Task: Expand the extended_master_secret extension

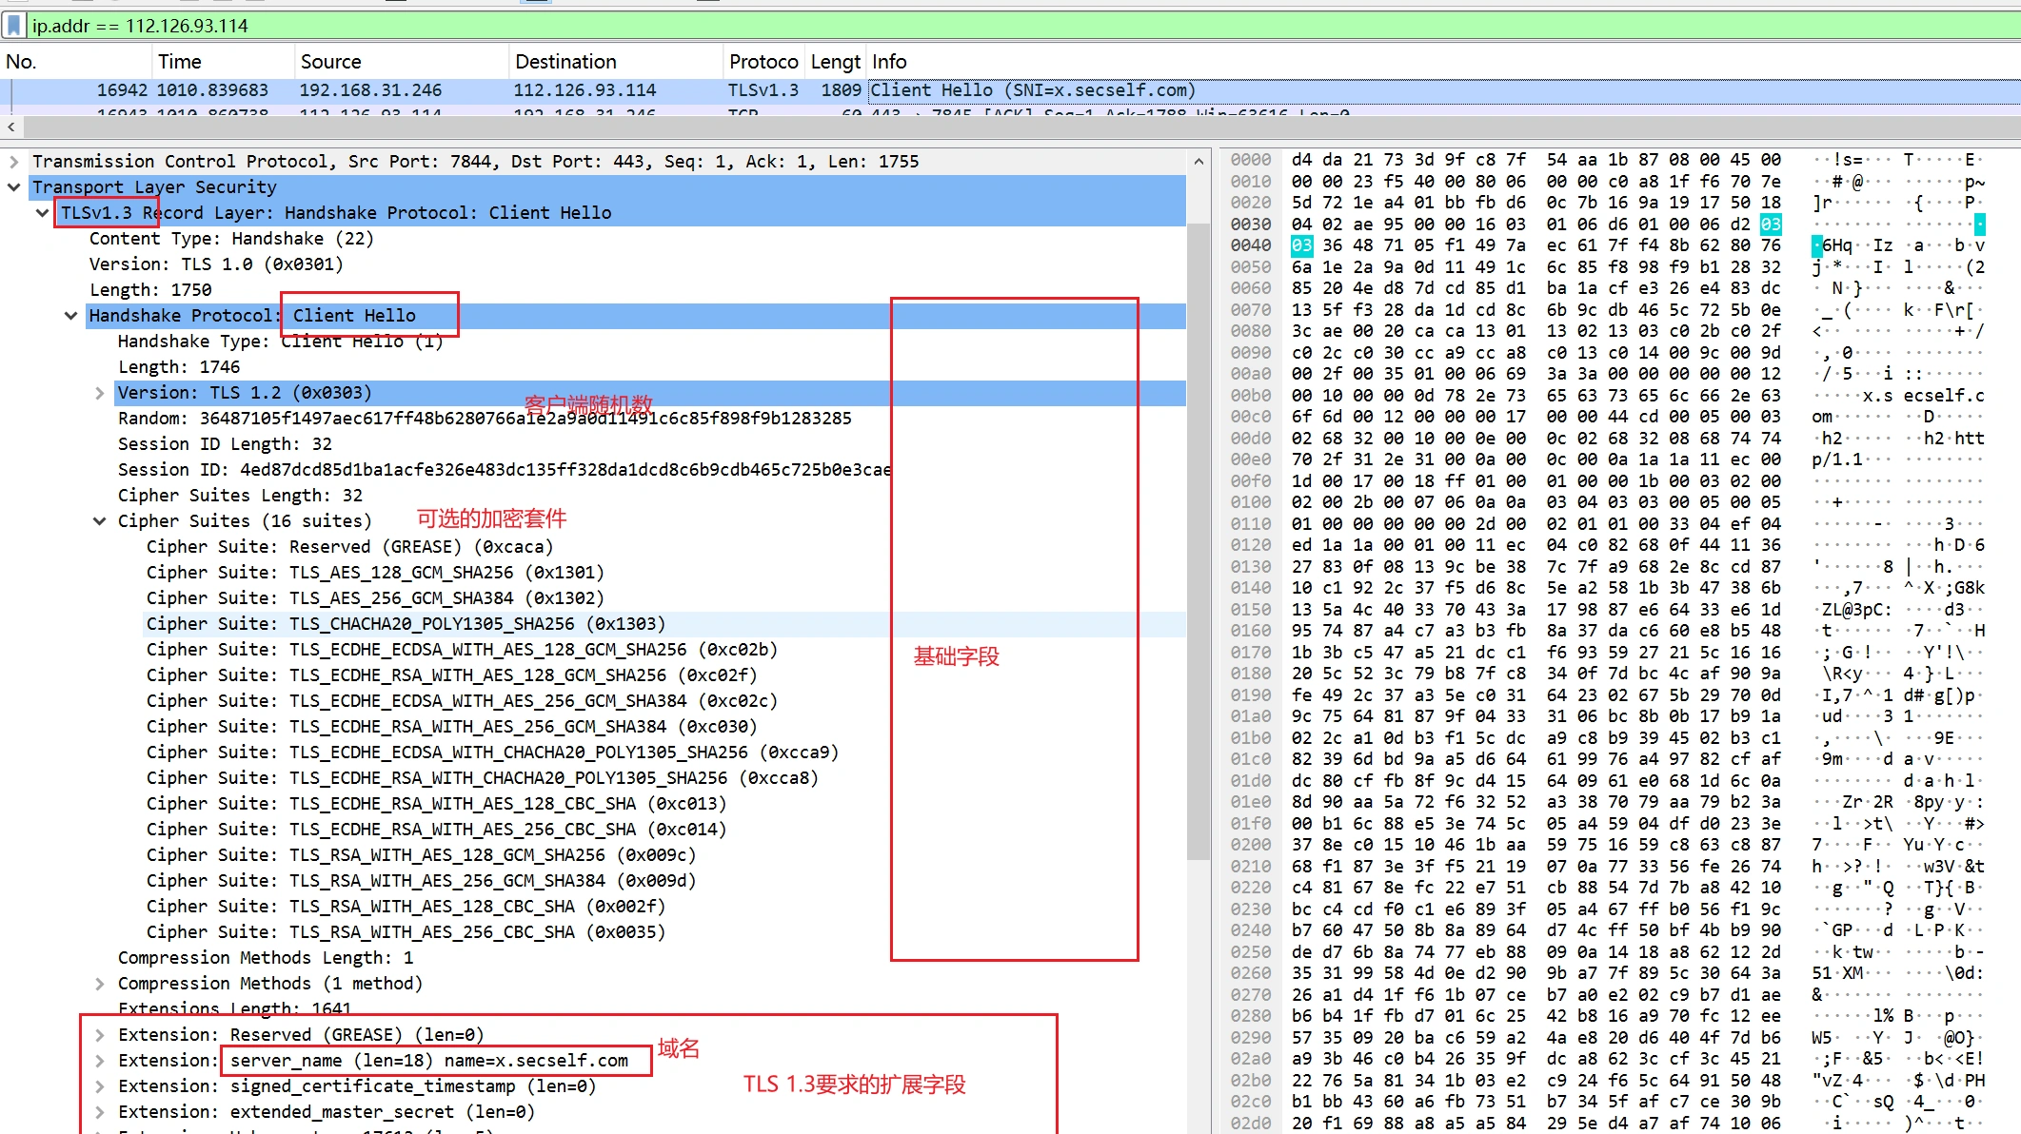Action: [100, 1112]
